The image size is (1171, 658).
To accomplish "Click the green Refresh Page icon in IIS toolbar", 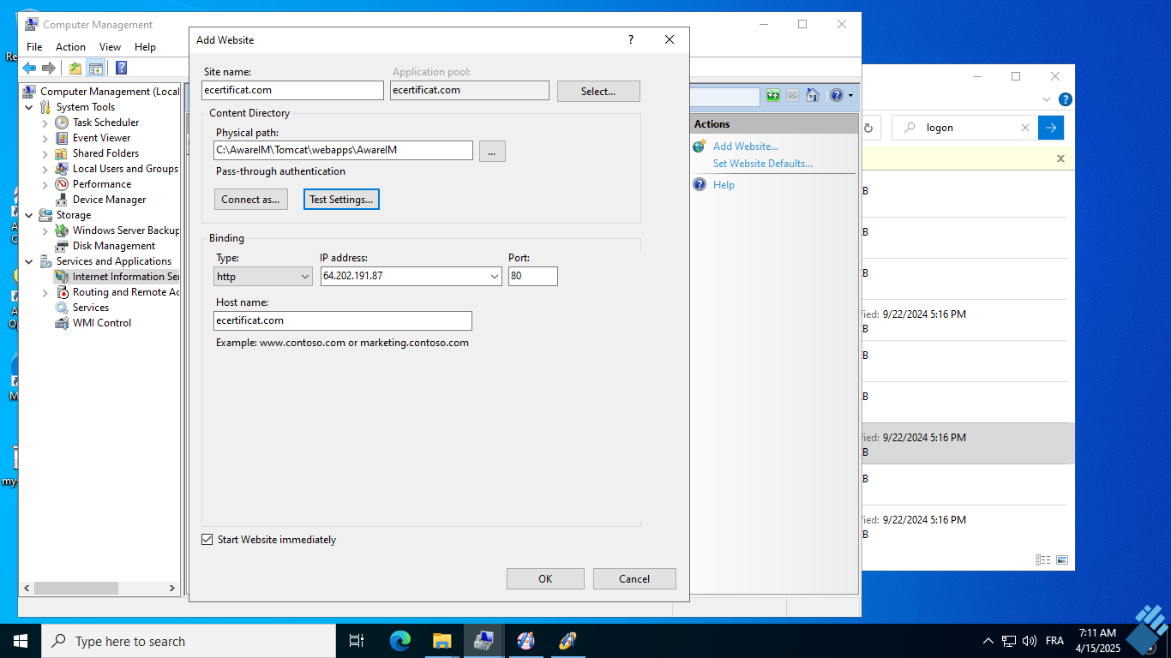I will coord(773,95).
